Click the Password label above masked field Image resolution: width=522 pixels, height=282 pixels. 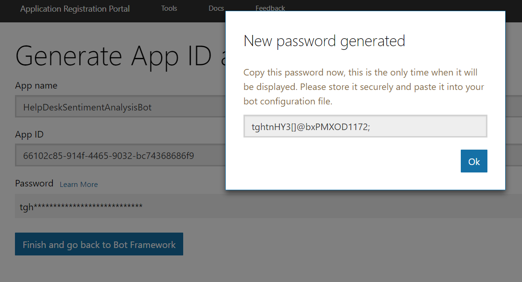pyautogui.click(x=34, y=183)
